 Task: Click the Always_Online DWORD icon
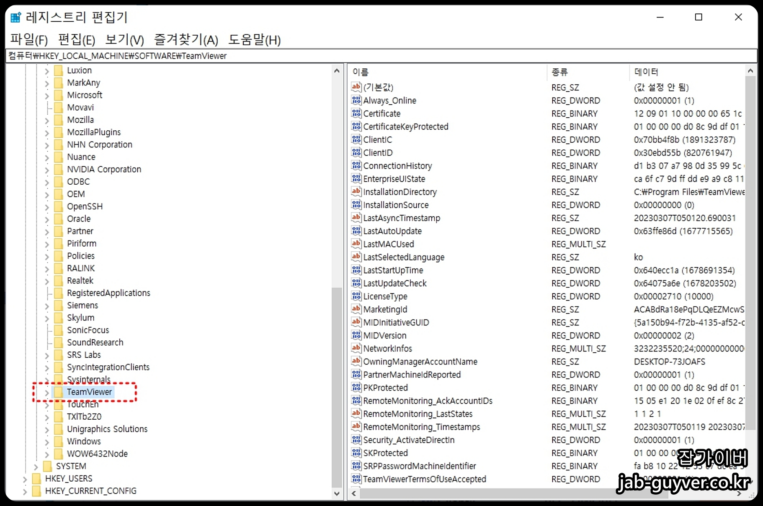coord(356,100)
